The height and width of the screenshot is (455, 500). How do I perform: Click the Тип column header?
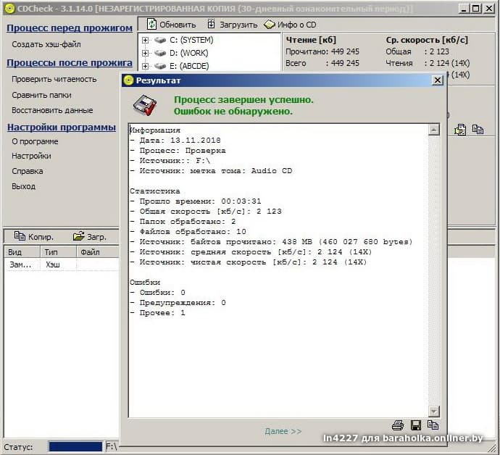click(59, 252)
